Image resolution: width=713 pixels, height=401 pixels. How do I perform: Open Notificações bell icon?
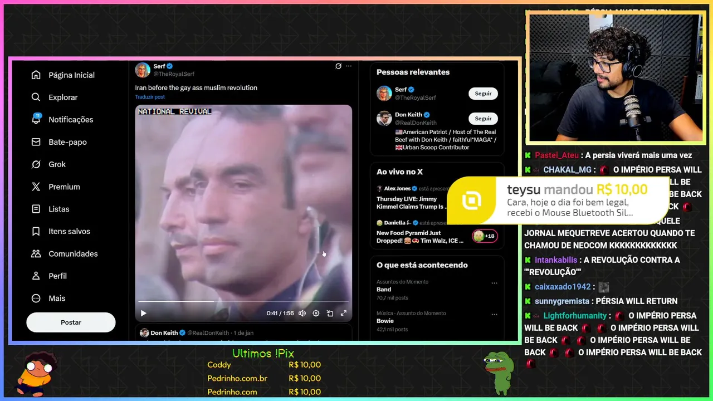coord(36,119)
